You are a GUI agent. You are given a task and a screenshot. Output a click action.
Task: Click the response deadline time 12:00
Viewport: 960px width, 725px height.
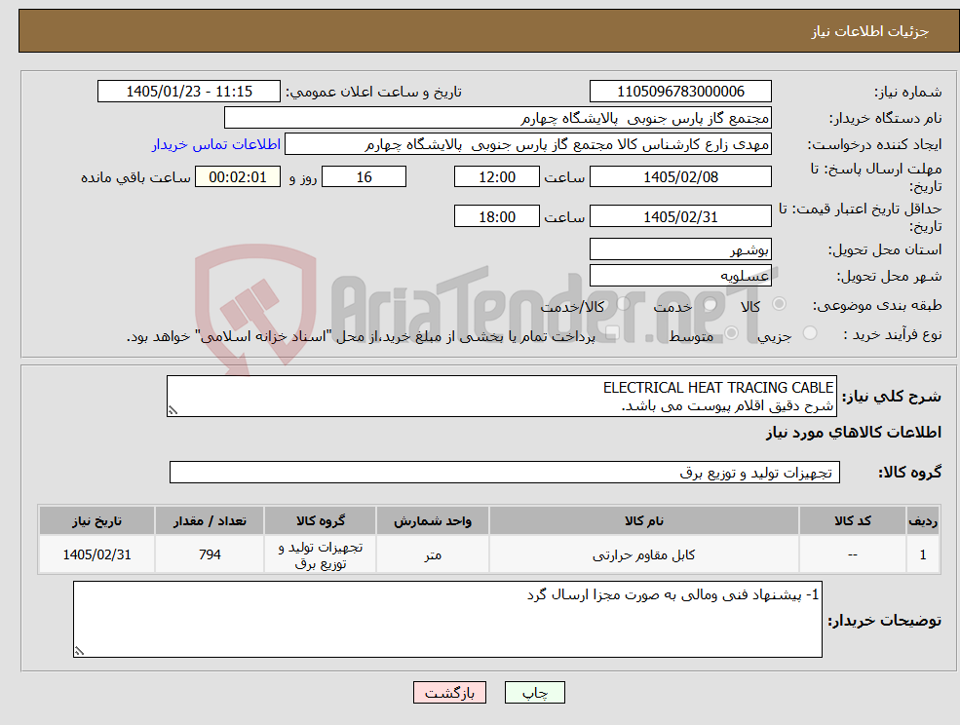[x=496, y=177]
